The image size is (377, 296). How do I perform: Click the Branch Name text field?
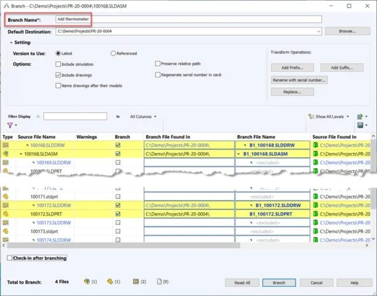188,19
